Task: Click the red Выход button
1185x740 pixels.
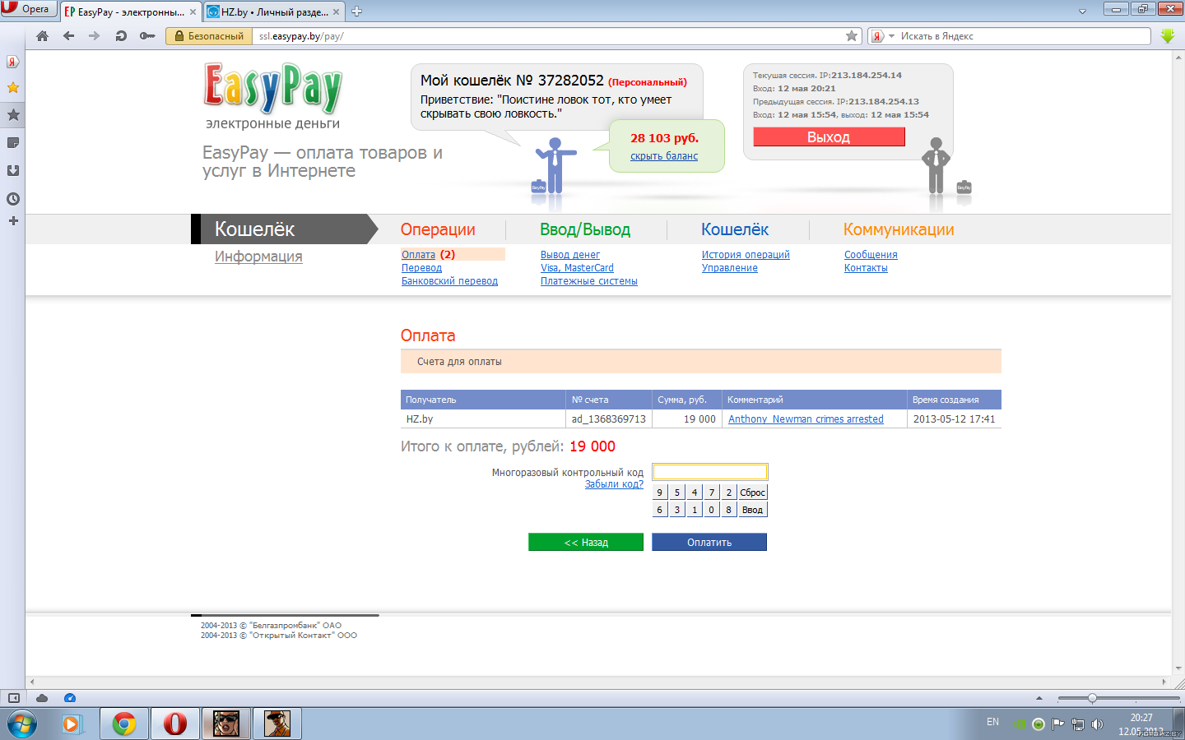Action: point(829,137)
